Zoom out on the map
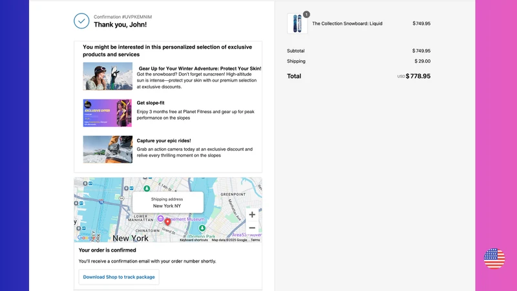517x291 pixels. tap(252, 228)
